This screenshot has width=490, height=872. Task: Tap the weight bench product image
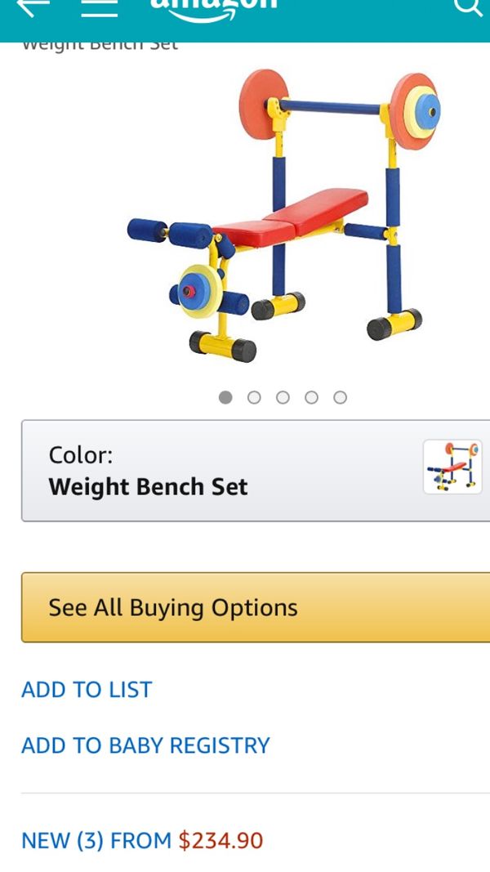[x=283, y=215]
